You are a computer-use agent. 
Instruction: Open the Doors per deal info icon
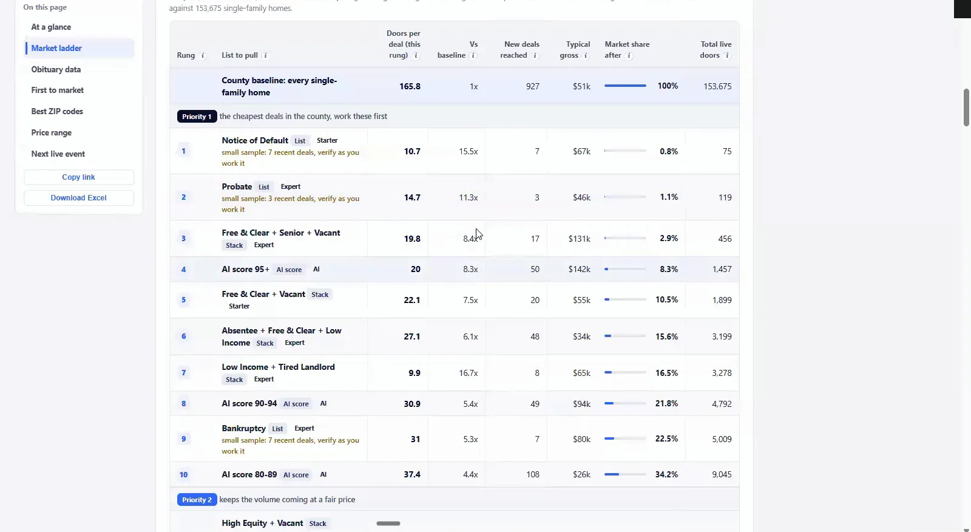click(x=416, y=56)
